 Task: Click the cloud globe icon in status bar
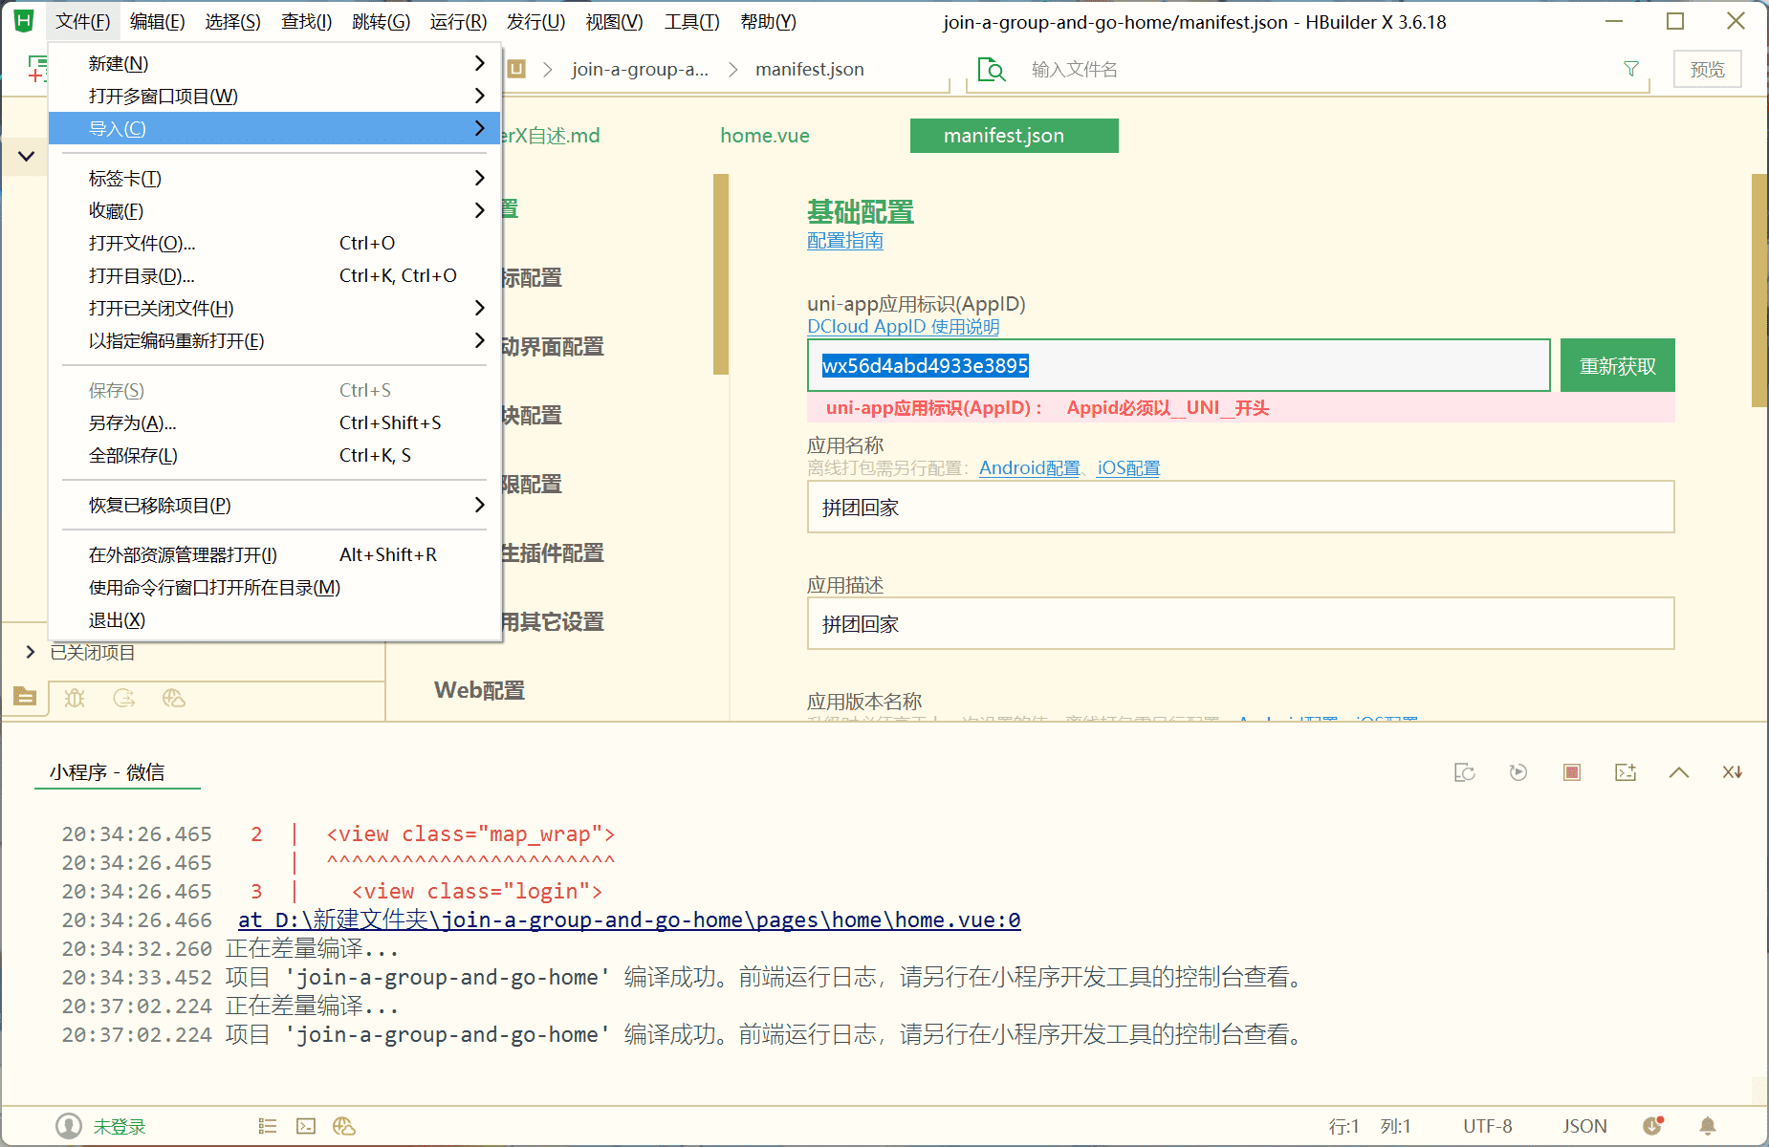[344, 1126]
